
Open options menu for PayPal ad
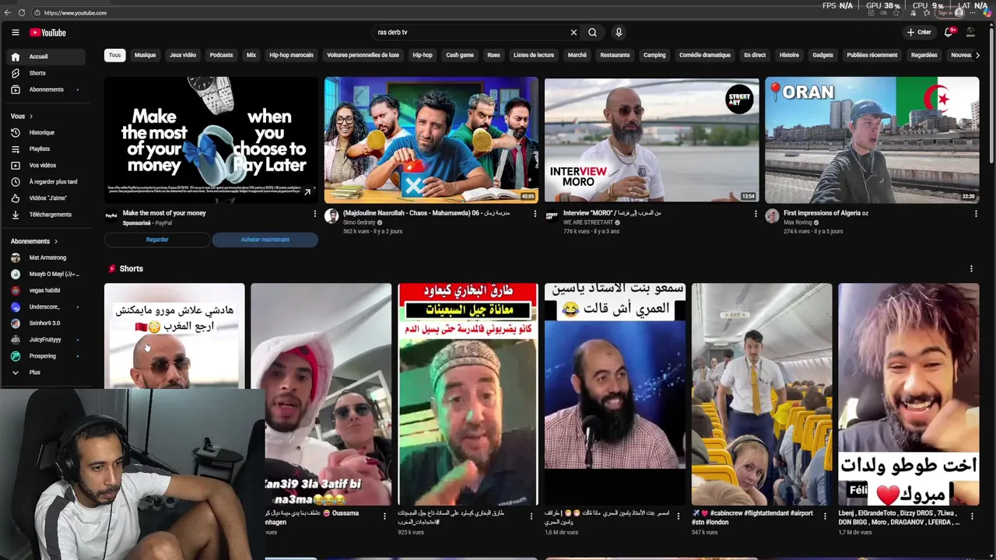(x=314, y=214)
